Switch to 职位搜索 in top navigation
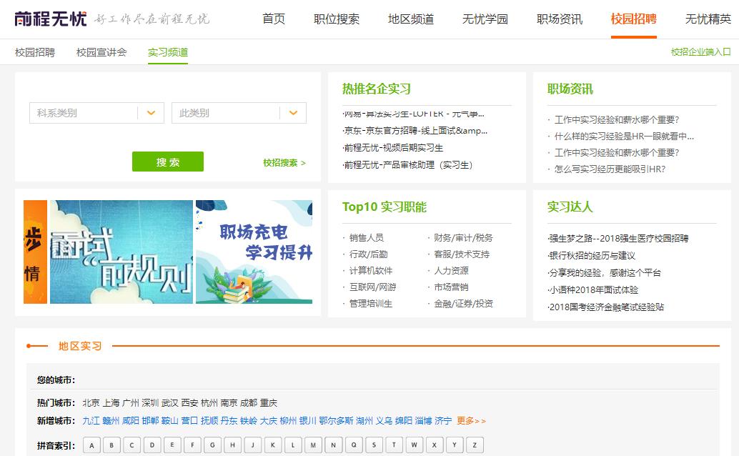739x456 pixels. (x=336, y=19)
